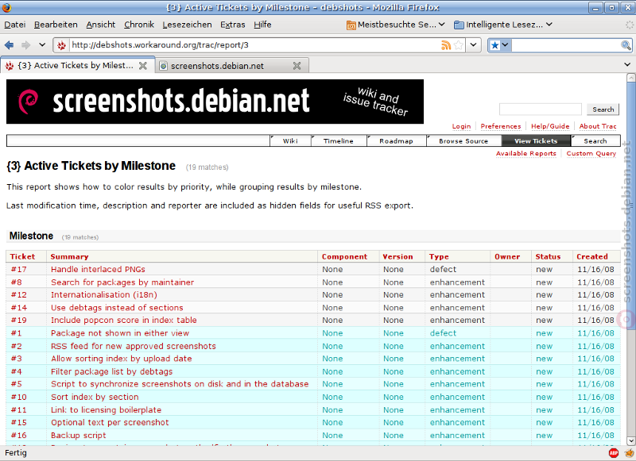This screenshot has width=636, height=461.
Task: Go to the Browse Source navigation tab
Action: [x=463, y=141]
